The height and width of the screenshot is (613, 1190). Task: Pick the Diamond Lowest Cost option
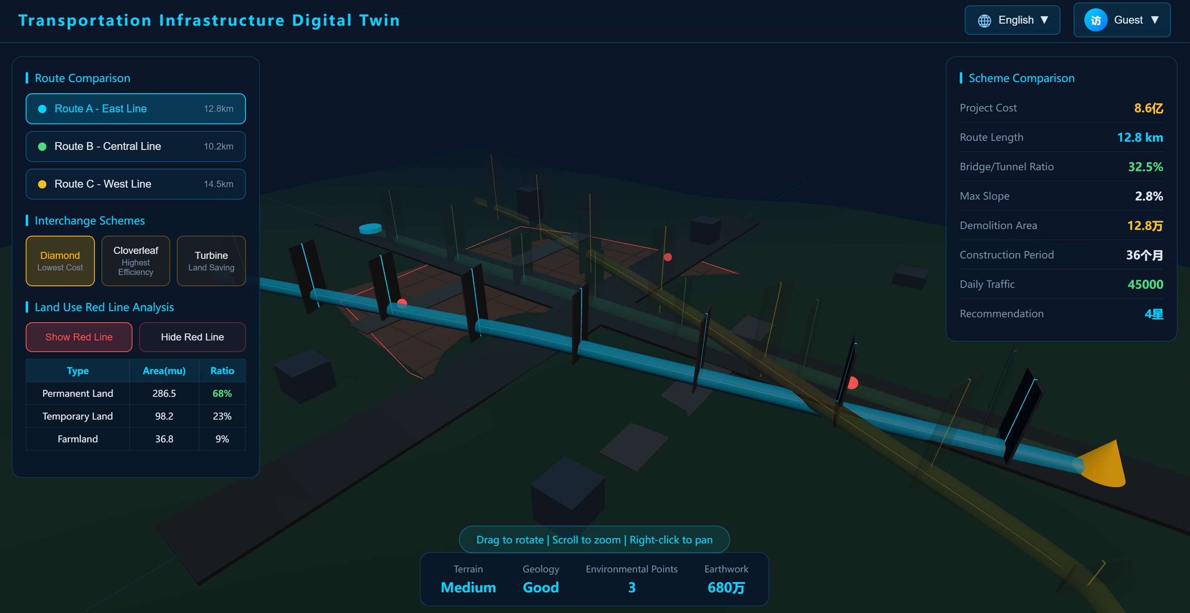click(60, 261)
